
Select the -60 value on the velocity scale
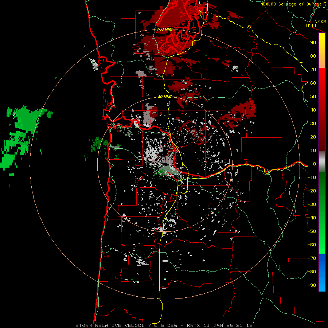click(x=312, y=245)
